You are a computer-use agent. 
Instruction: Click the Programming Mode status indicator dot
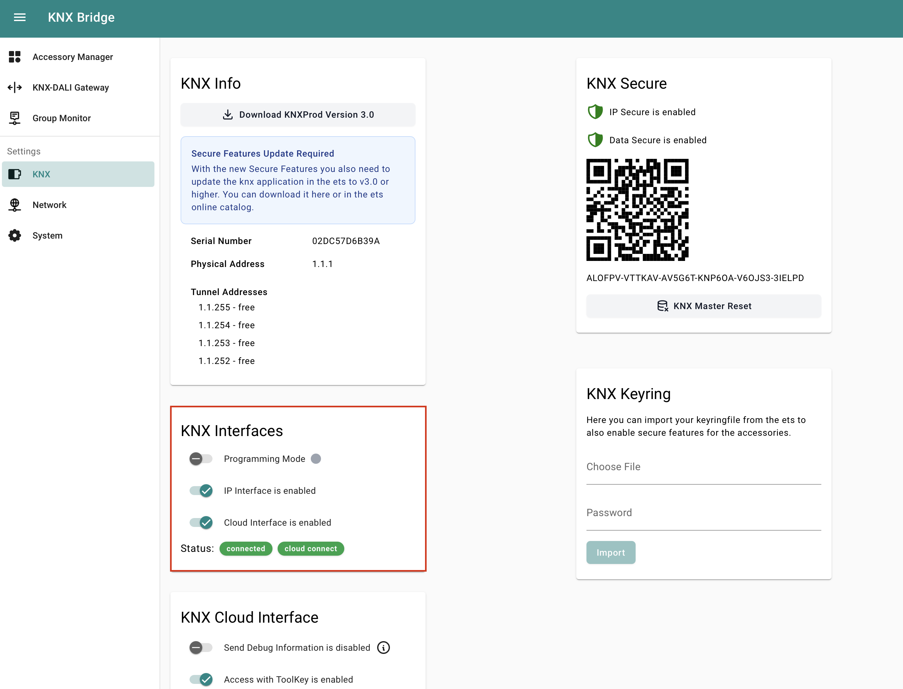316,458
